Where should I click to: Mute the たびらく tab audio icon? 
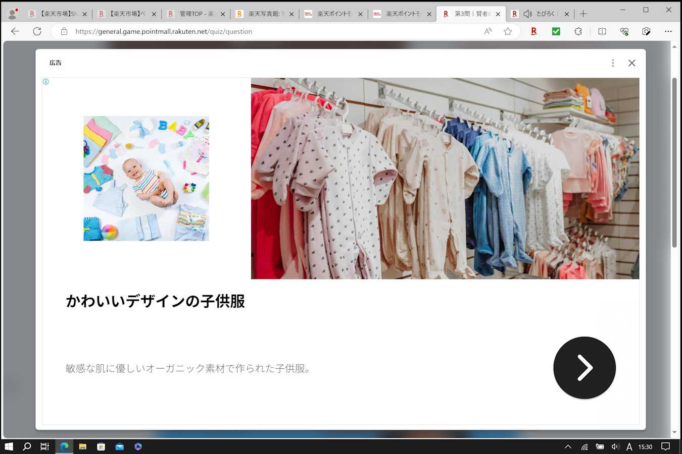tap(527, 14)
